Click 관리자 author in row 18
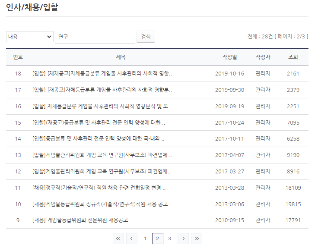Screen dimensions: 318x245 (x=263, y=73)
